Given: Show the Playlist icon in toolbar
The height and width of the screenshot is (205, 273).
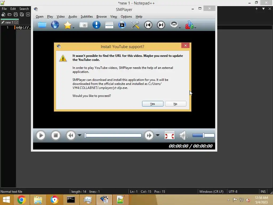Looking at the screenshot, I should click(109, 25).
